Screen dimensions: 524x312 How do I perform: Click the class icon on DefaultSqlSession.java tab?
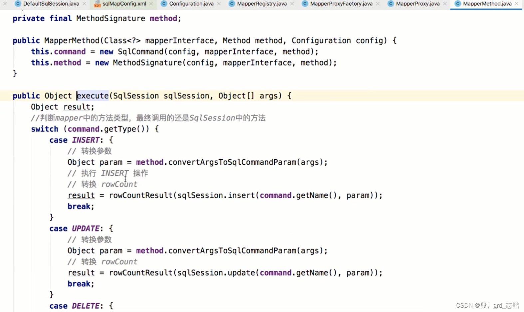pos(18,4)
